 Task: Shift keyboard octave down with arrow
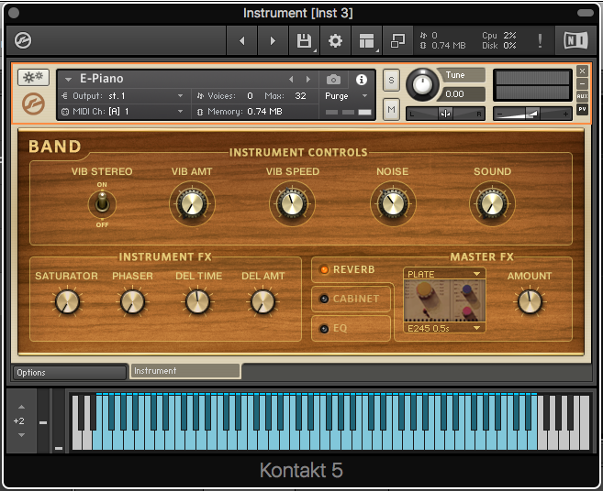point(21,435)
